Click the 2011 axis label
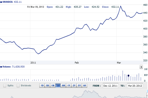 [33, 63]
